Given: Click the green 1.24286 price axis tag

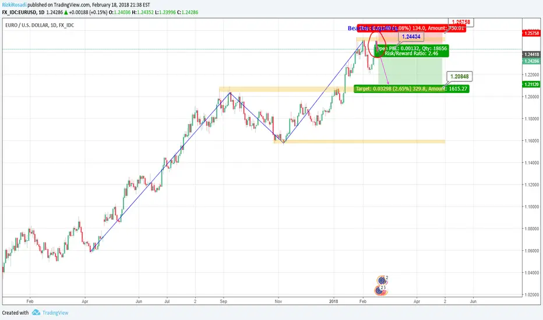Looking at the screenshot, I should coord(531,61).
